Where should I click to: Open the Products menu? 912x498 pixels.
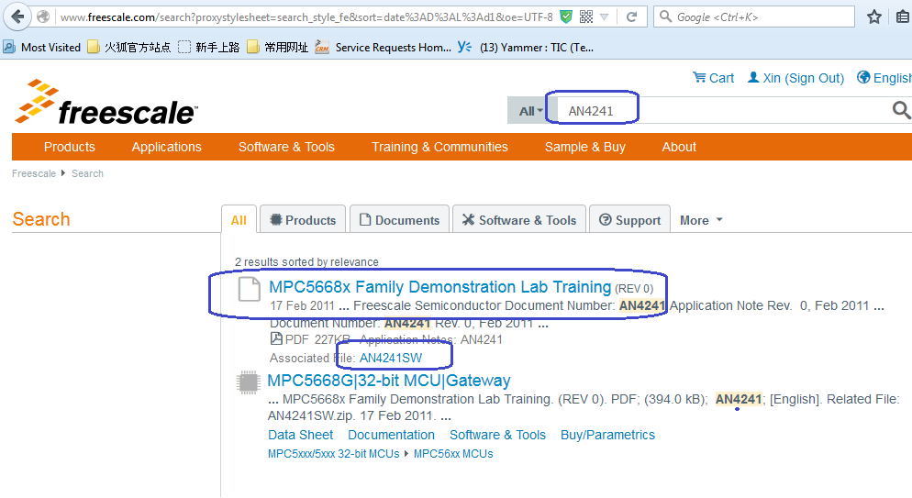click(69, 147)
